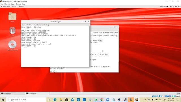Click the 'dbca' command line in terminal
This screenshot has width=181, height=102.
[x=31, y=41]
